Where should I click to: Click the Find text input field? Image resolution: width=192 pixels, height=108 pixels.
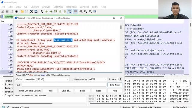pos(64,85)
